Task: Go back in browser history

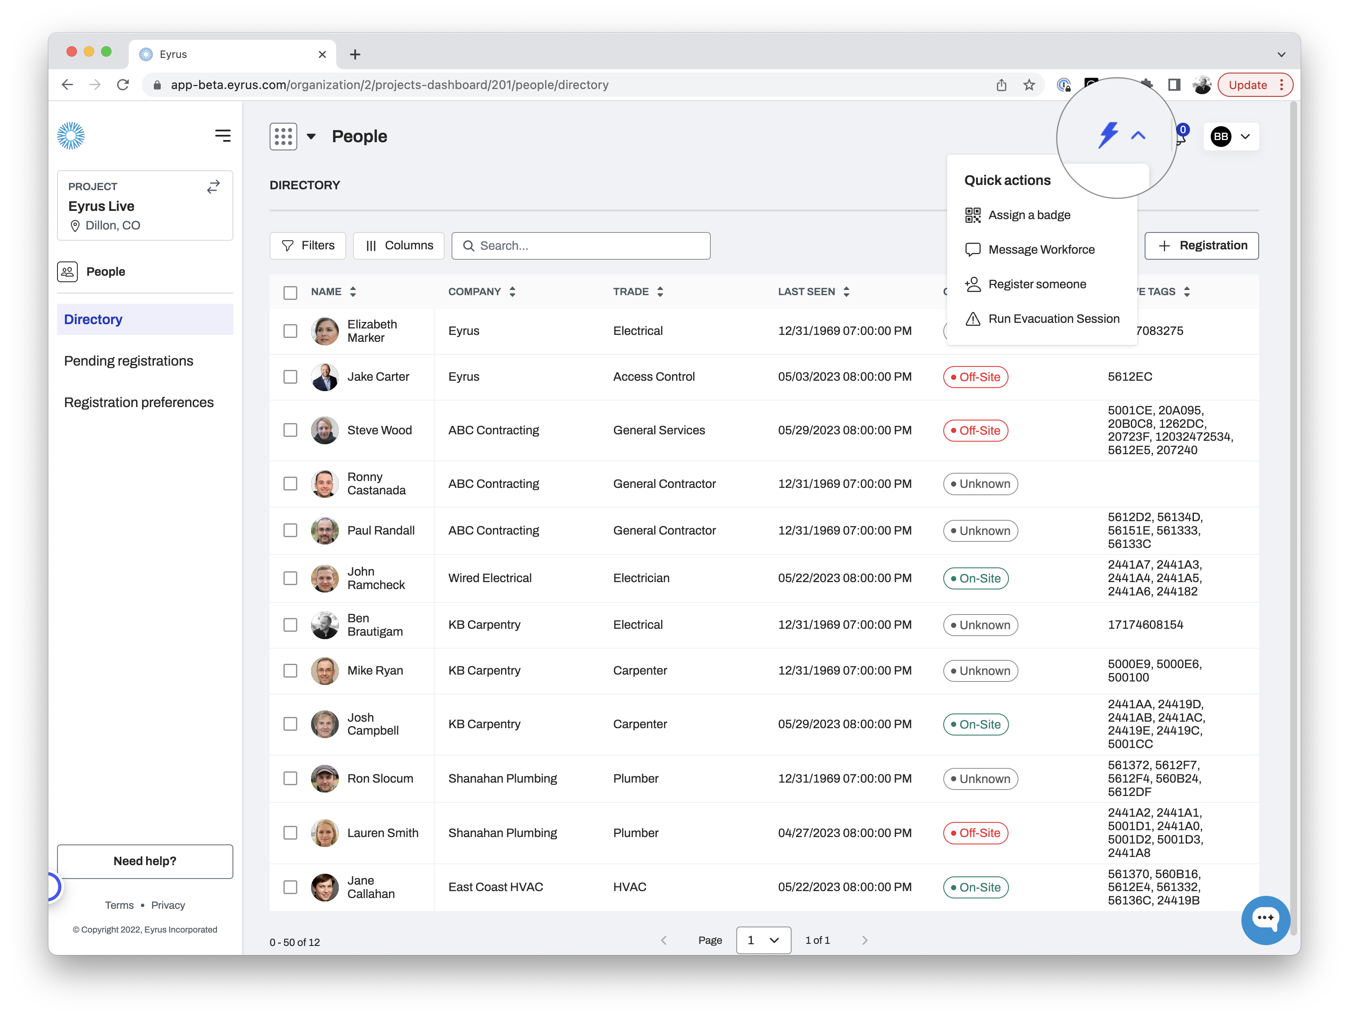Action: click(x=68, y=85)
